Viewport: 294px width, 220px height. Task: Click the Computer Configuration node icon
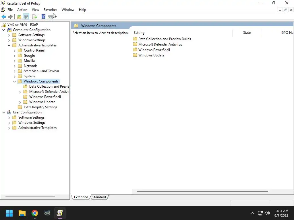[9, 30]
